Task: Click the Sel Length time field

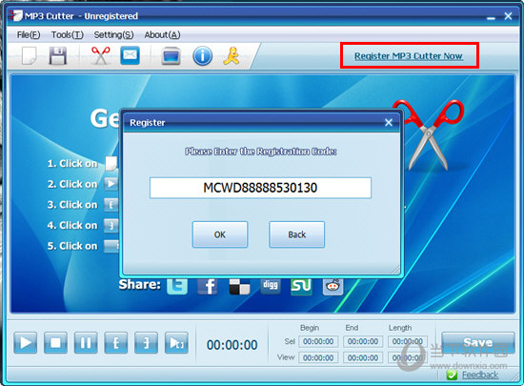Action: pyautogui.click(x=408, y=341)
